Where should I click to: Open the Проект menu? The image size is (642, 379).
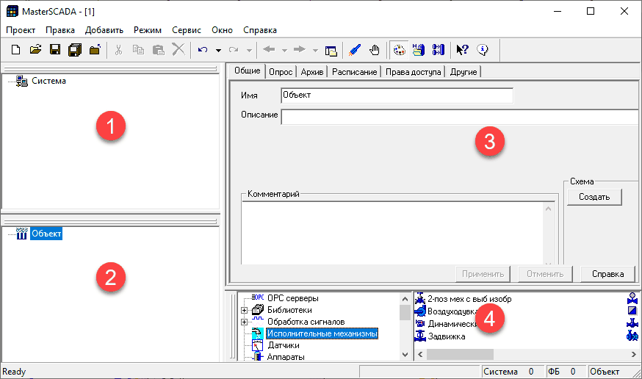21,30
